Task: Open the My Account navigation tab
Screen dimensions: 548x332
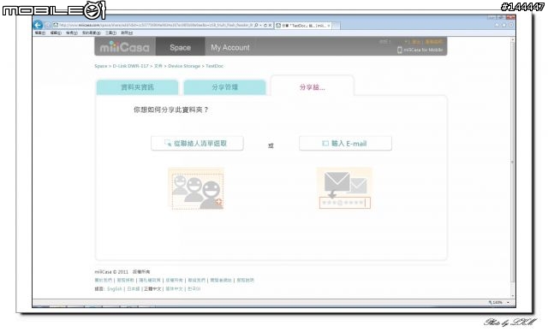Action: (230, 47)
